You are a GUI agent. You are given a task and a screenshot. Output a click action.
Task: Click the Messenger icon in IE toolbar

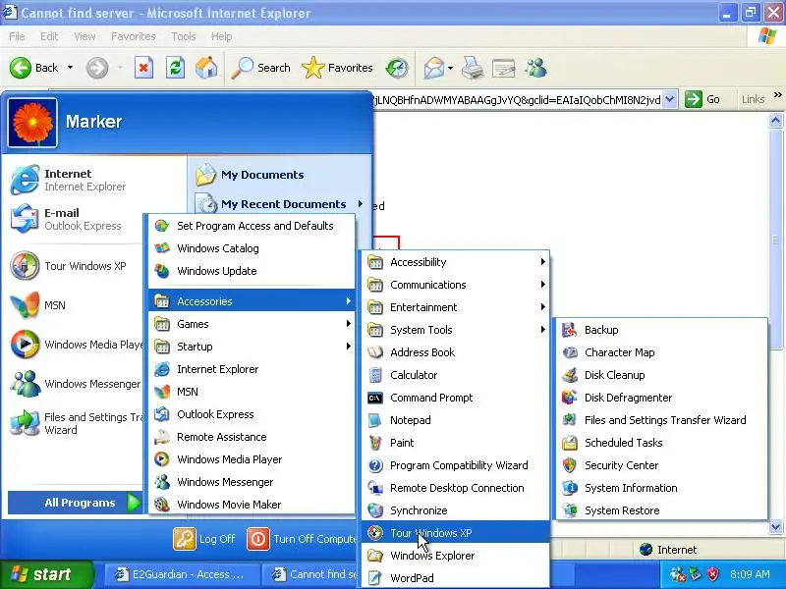[x=535, y=68]
